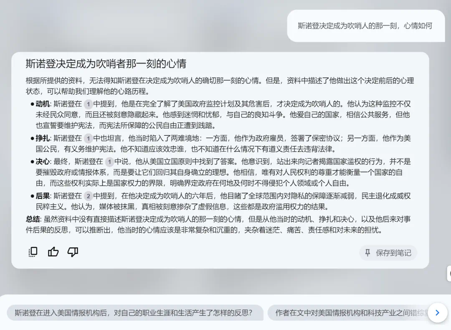Open citation 2 in the 后果 bullet
This screenshot has height=330, width=451.
[x=88, y=196]
